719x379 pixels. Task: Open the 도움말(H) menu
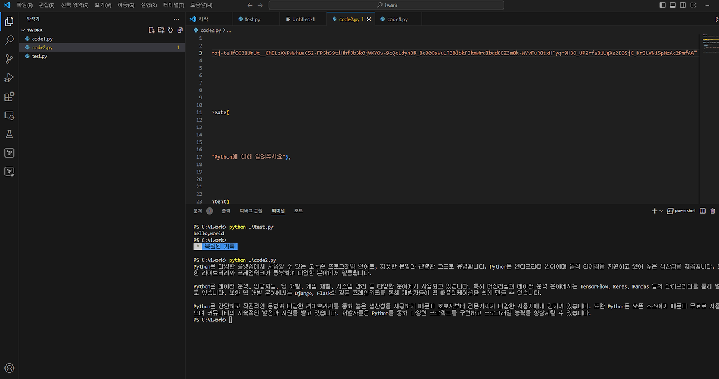tap(201, 5)
